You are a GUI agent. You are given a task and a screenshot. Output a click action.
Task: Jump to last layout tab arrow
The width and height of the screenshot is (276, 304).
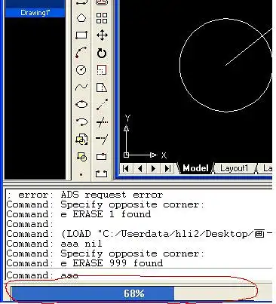pos(167,168)
